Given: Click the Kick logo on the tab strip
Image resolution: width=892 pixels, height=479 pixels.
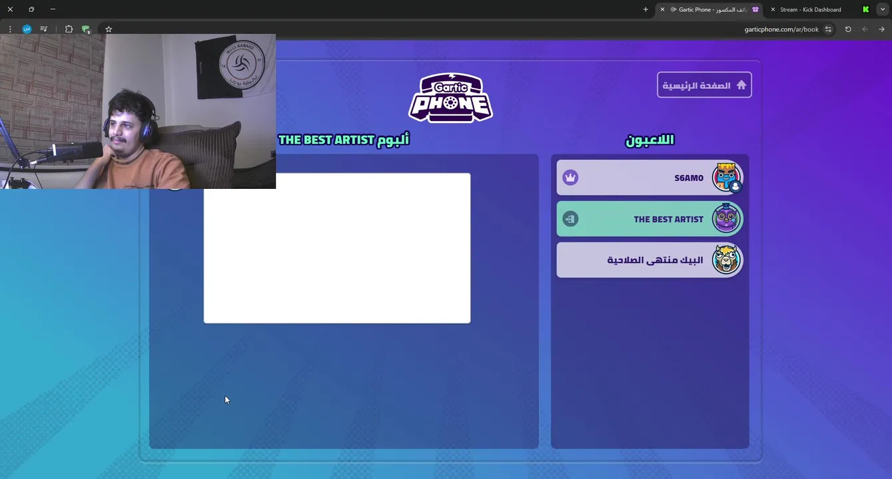Looking at the screenshot, I should [865, 9].
